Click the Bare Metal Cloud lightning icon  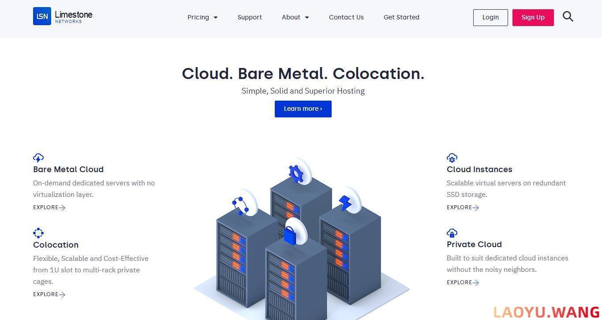coord(38,158)
